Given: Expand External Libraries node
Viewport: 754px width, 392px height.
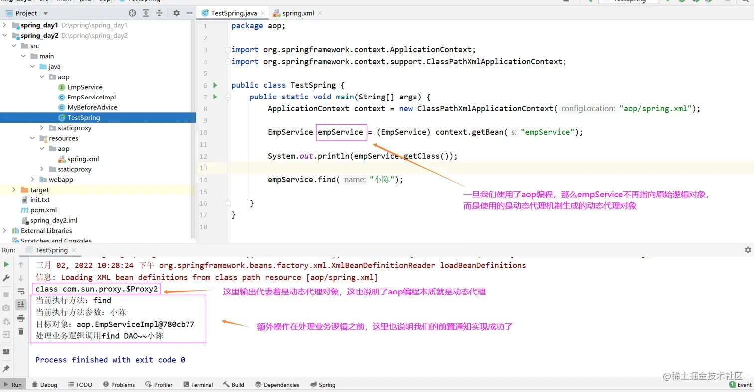Looking at the screenshot, I should coord(5,231).
